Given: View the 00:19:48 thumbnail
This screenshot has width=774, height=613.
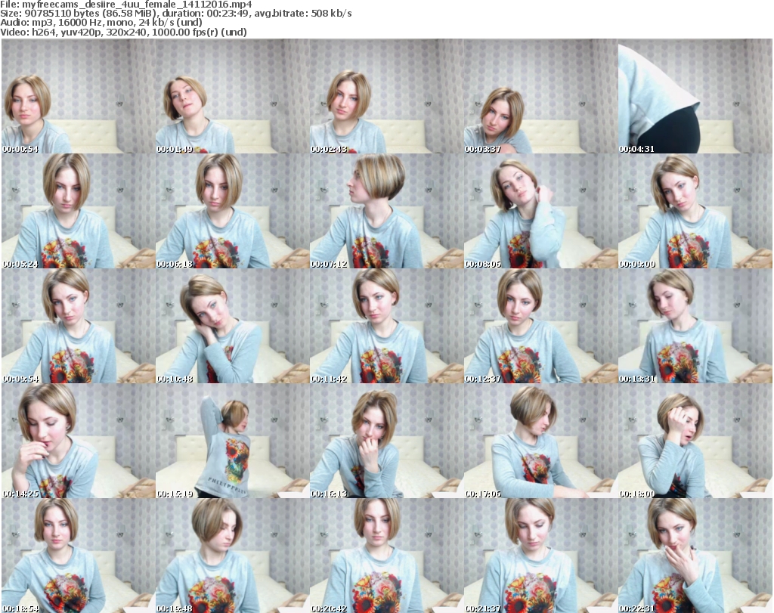Looking at the screenshot, I should click(x=233, y=556).
